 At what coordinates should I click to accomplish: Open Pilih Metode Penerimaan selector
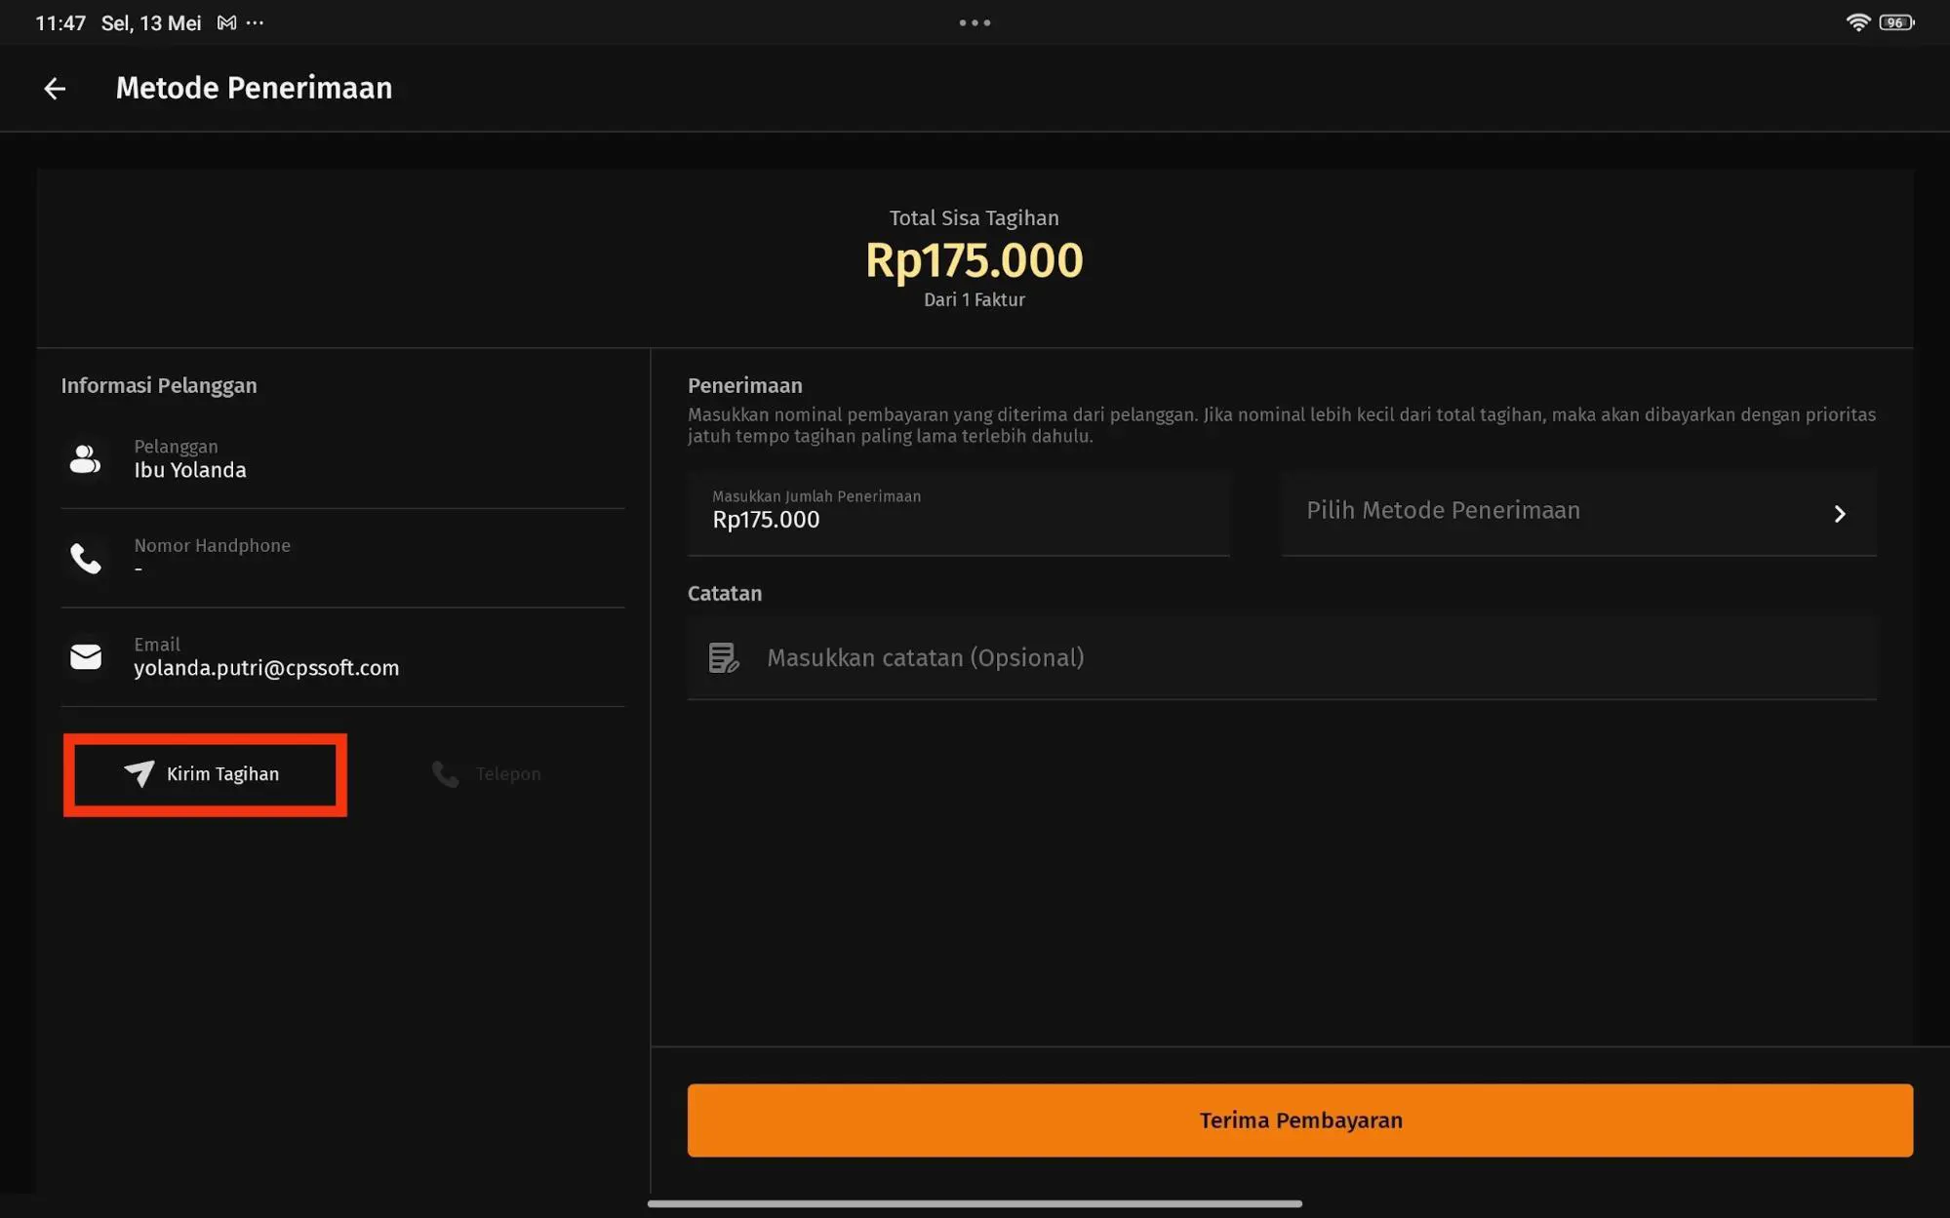click(x=1578, y=513)
